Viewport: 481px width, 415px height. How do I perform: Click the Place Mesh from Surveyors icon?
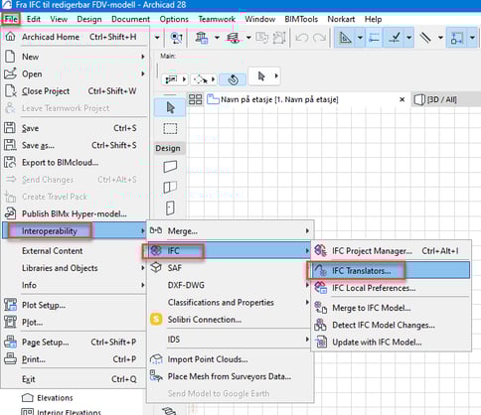[x=156, y=376]
